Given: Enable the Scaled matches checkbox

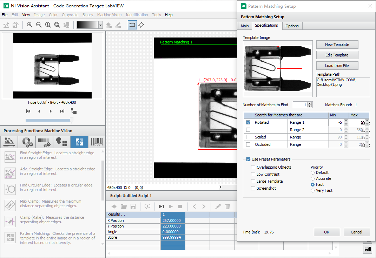Looking at the screenshot, I should pyautogui.click(x=248, y=137).
